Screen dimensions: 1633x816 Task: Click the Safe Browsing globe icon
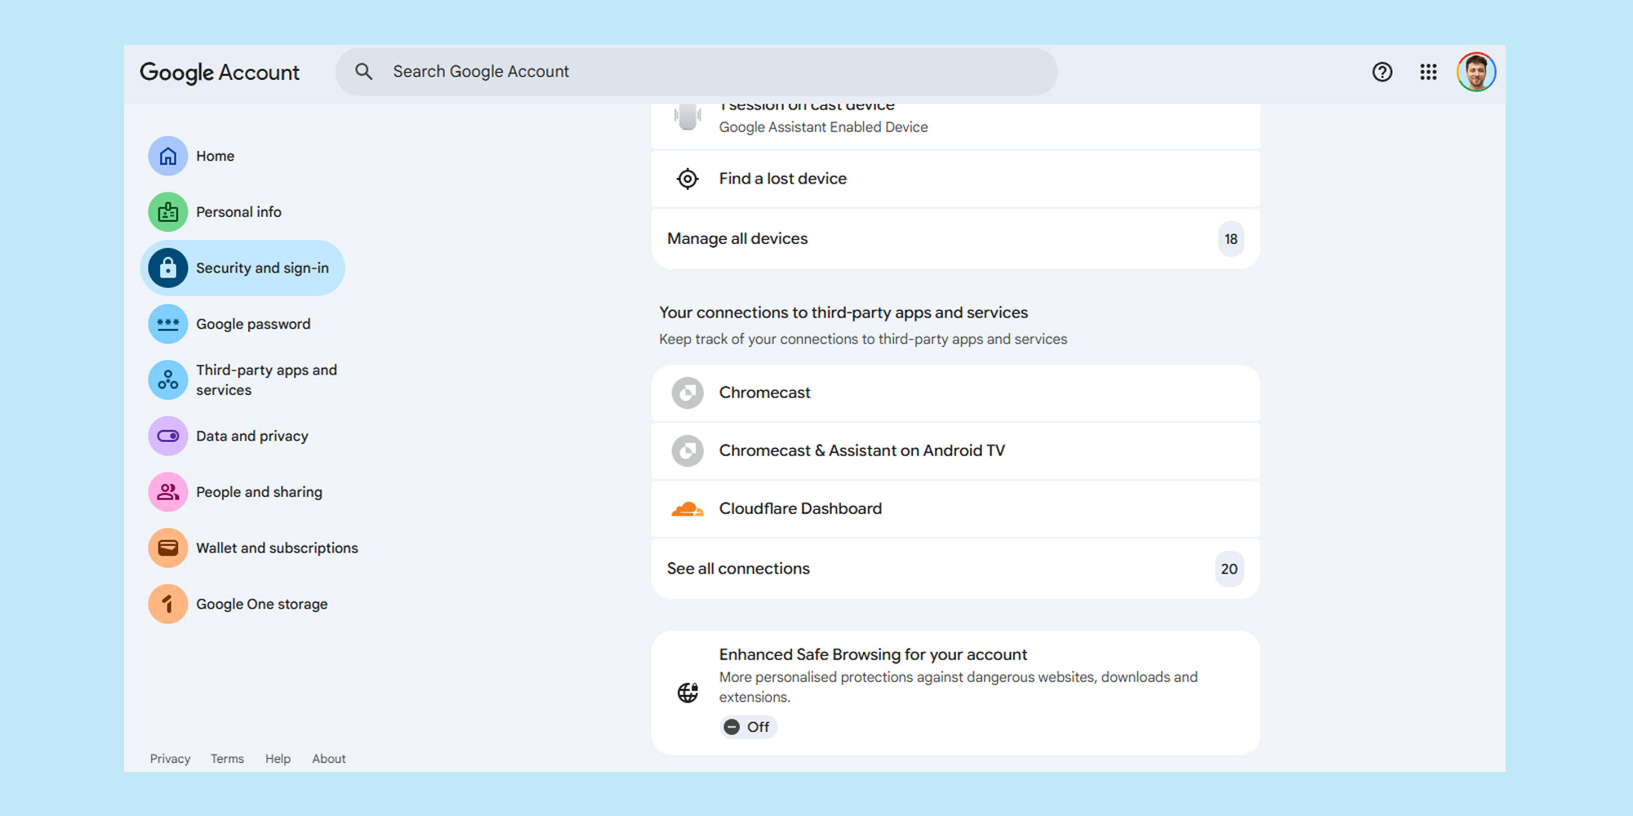click(x=687, y=693)
